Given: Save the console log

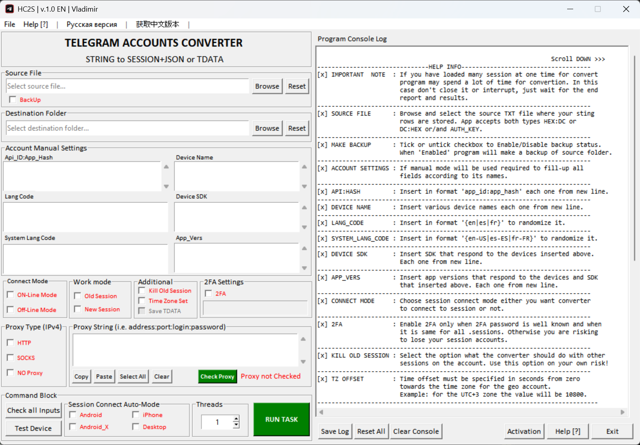Looking at the screenshot, I should click(x=335, y=431).
